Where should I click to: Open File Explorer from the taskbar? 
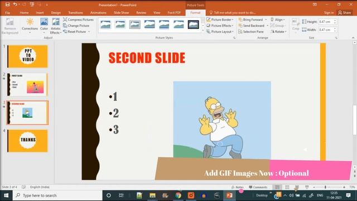[x=152, y=195]
